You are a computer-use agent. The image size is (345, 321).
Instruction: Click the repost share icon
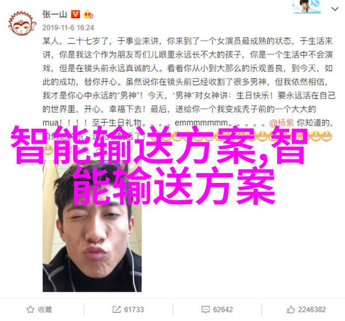(116, 309)
